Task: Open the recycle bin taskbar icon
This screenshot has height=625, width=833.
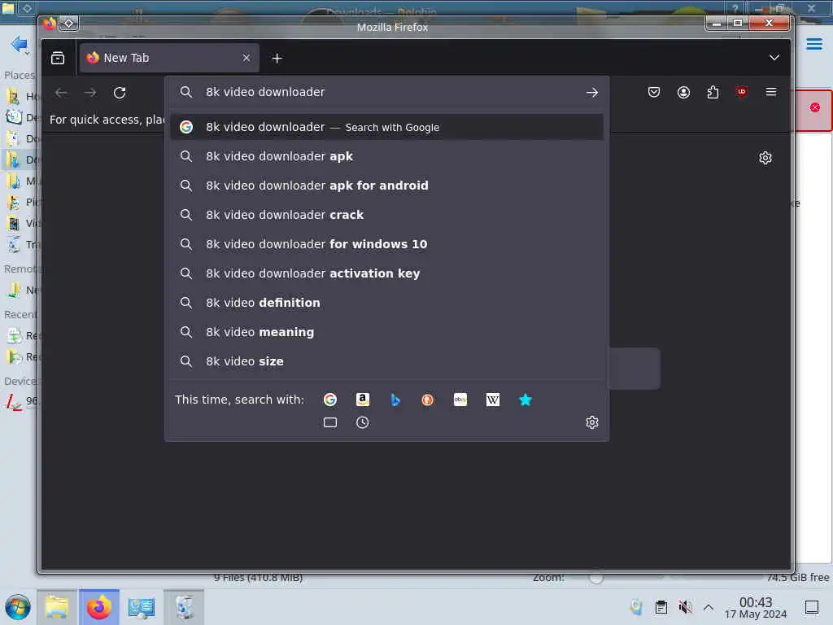Action: tap(184, 607)
